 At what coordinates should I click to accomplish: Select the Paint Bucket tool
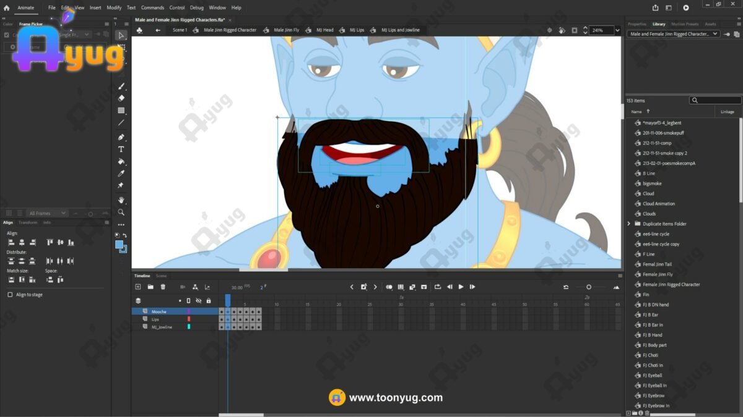click(x=121, y=162)
